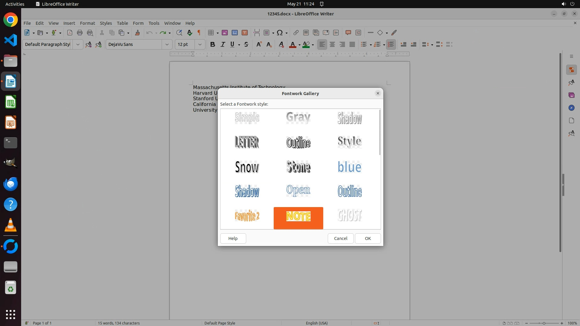Open the sidebar Gallery panel icon

571,95
